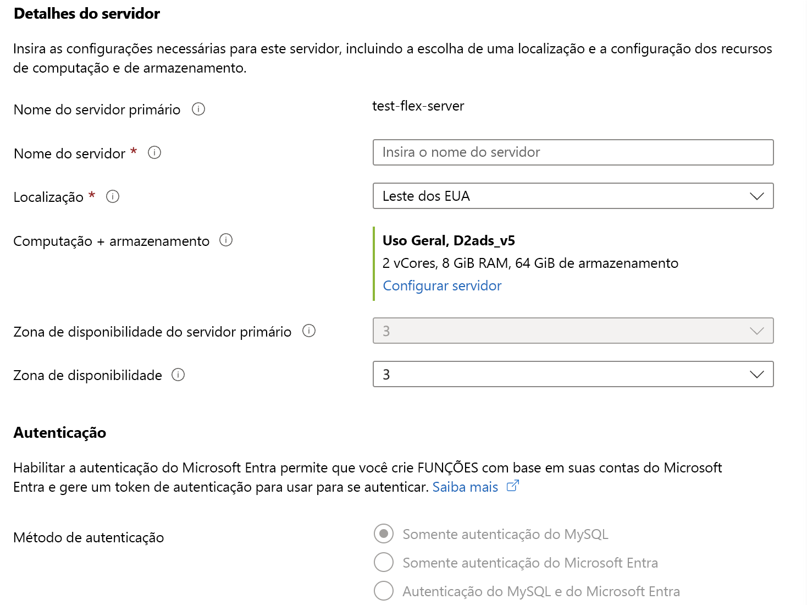Image resolution: width=807 pixels, height=605 pixels.
Task: Click the primary server availability zone dropdown
Action: pyautogui.click(x=573, y=331)
